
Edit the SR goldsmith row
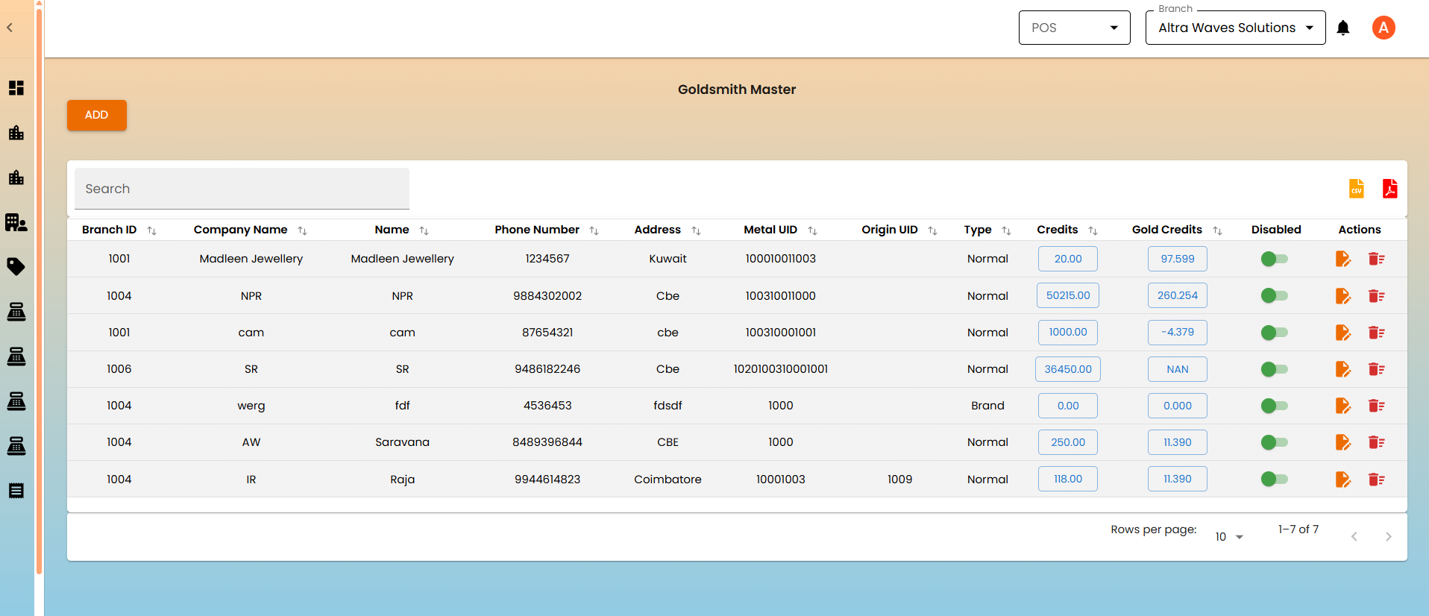coord(1342,369)
